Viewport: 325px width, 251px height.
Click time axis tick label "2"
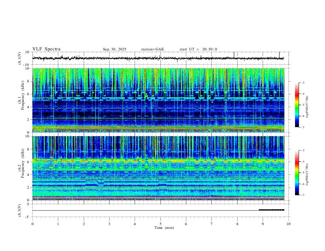84,224
